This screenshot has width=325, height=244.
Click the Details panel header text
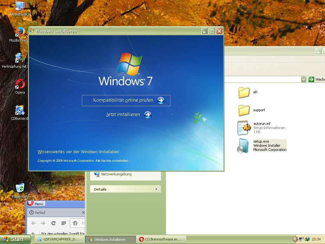click(100, 189)
